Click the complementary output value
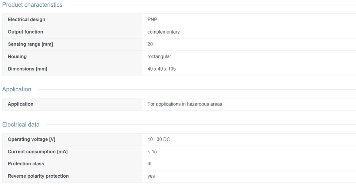 [x=164, y=32]
